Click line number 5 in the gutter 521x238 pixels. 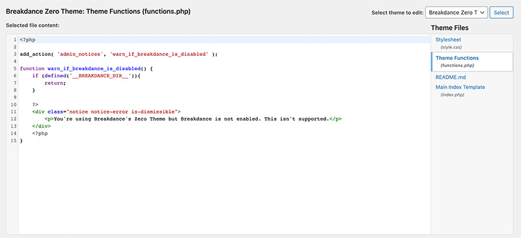click(15, 69)
